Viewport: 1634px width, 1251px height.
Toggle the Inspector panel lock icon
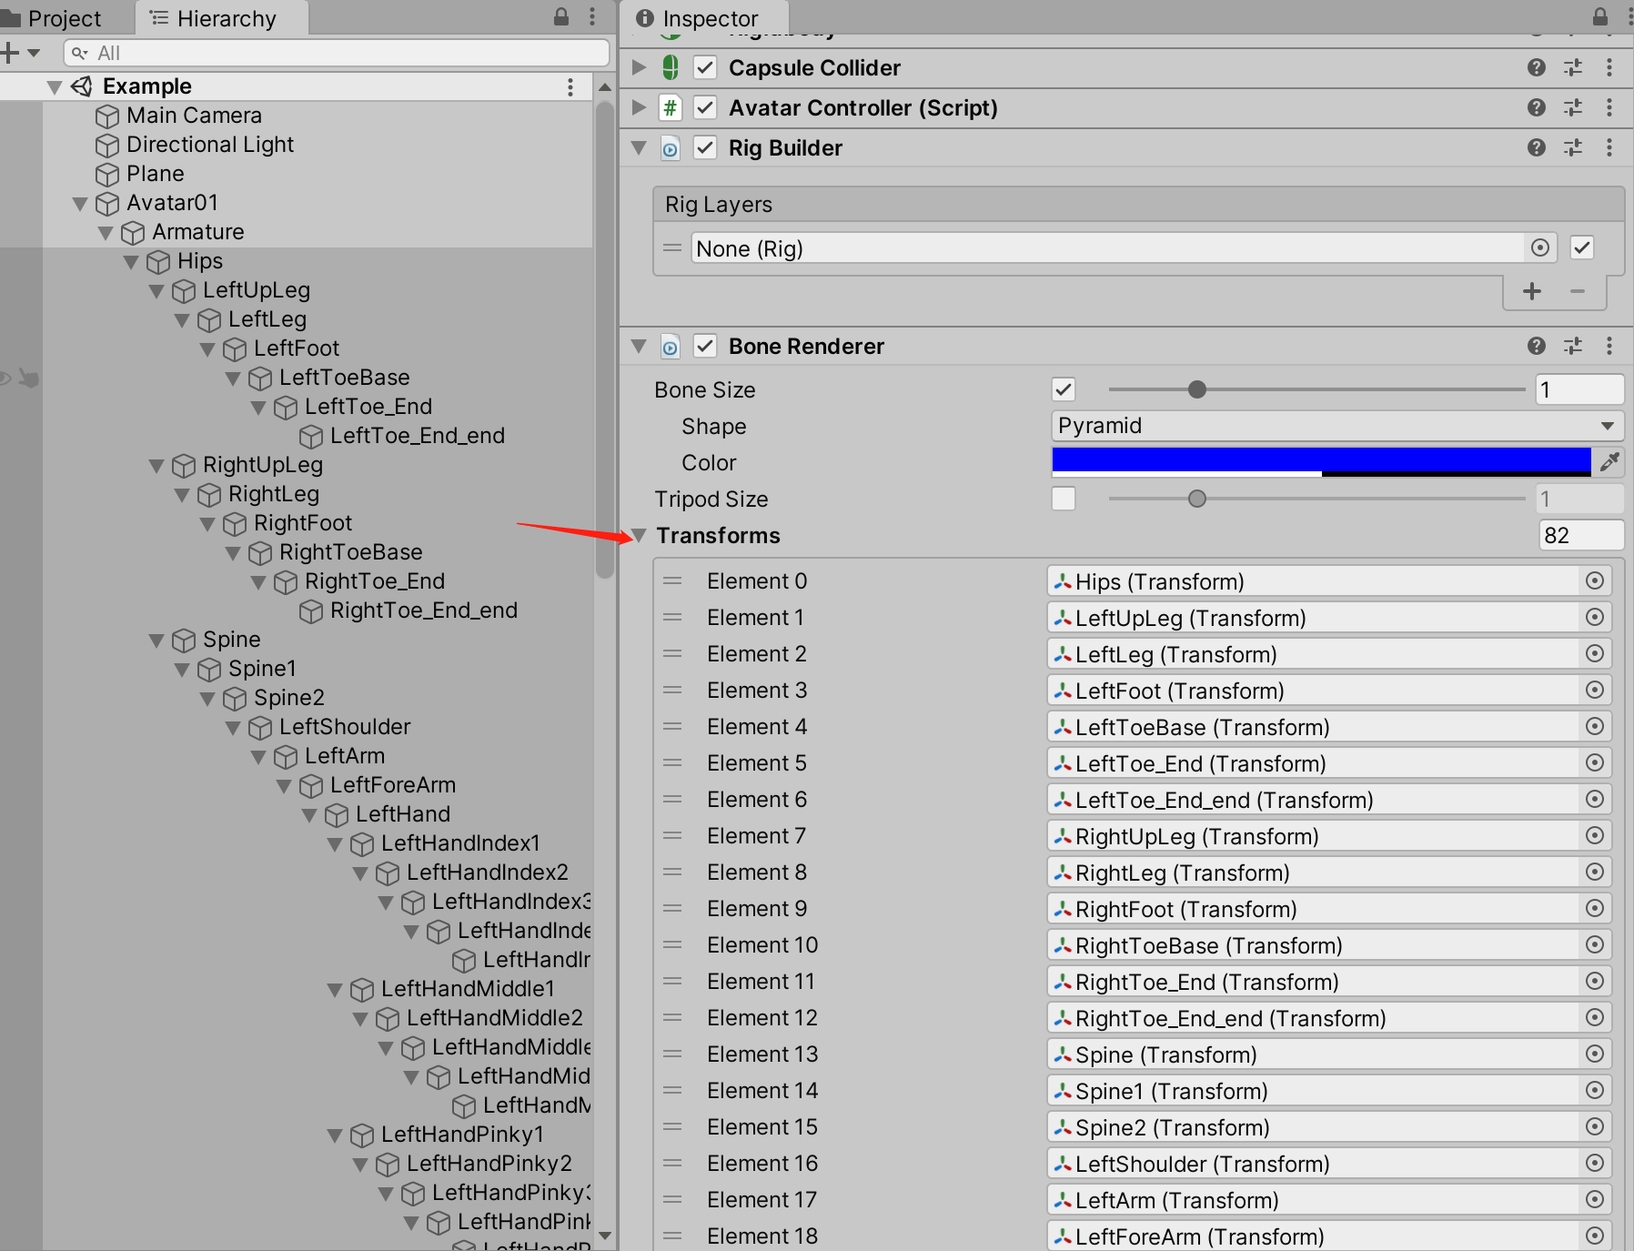[1599, 16]
